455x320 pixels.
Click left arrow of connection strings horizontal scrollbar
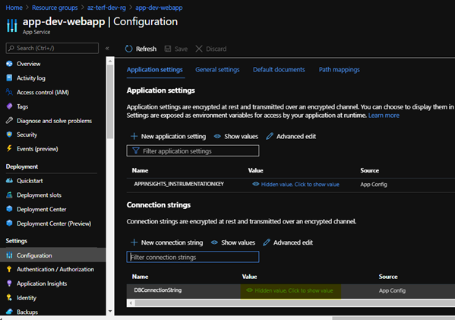(x=131, y=303)
